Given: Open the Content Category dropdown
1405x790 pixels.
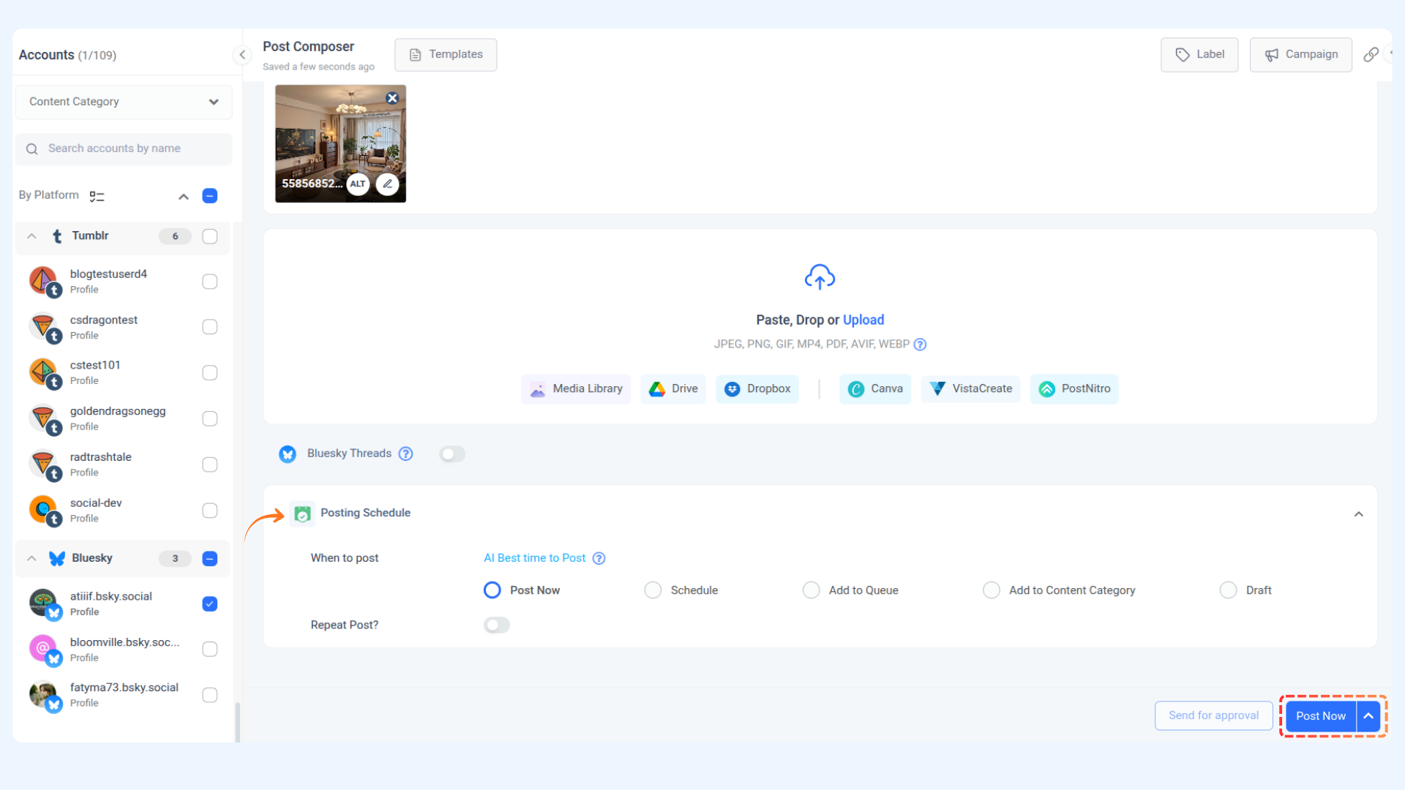Looking at the screenshot, I should pyautogui.click(x=124, y=102).
